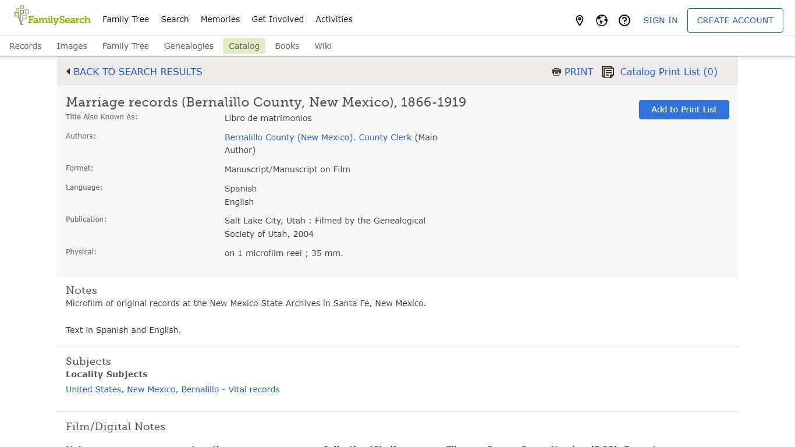This screenshot has height=447, width=795.
Task: Click the back arrow beside Search Results
Action: (x=68, y=72)
